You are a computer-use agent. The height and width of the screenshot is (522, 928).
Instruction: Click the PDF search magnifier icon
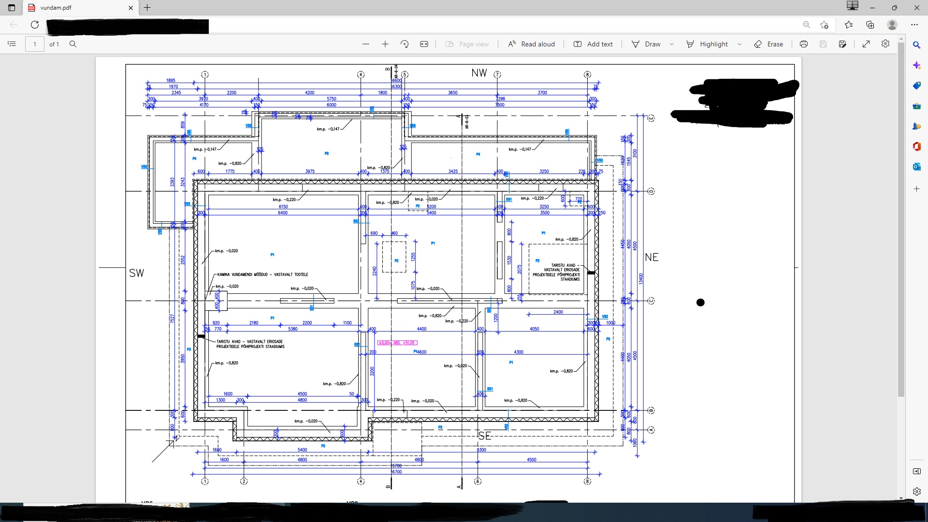[73, 44]
